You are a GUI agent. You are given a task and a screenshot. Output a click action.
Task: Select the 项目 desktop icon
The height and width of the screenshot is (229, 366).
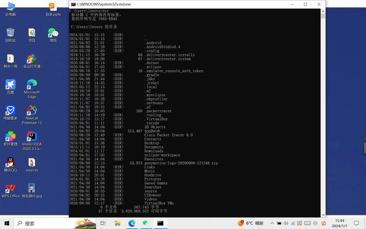coord(32,35)
